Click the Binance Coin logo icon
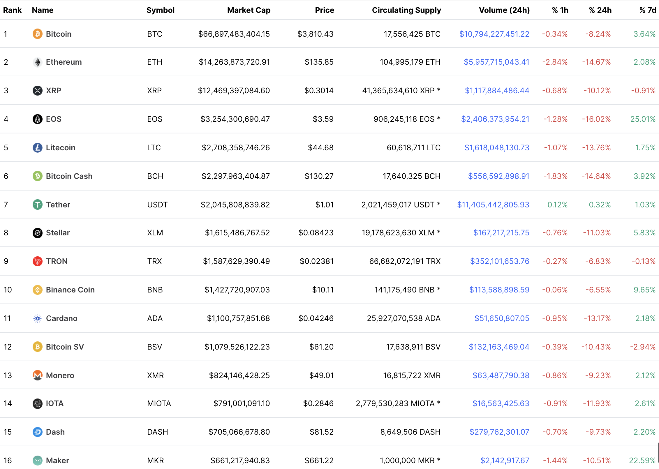Screen dimensions: 659x469 [37, 290]
